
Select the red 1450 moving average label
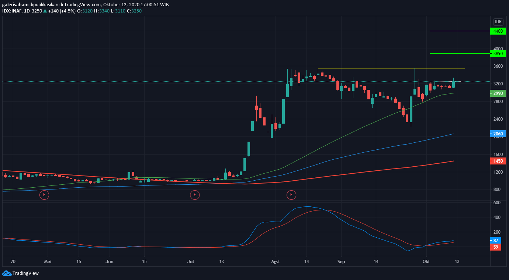(498, 161)
